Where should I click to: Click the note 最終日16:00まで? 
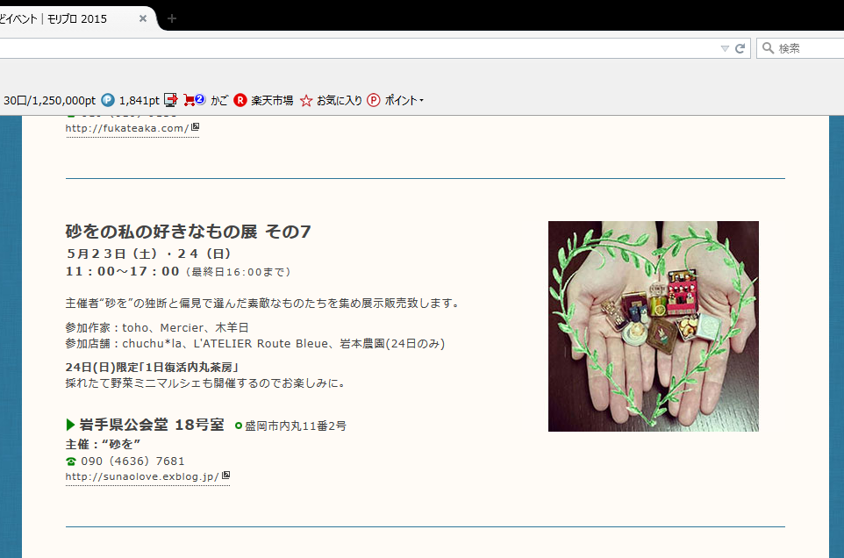coord(238,272)
